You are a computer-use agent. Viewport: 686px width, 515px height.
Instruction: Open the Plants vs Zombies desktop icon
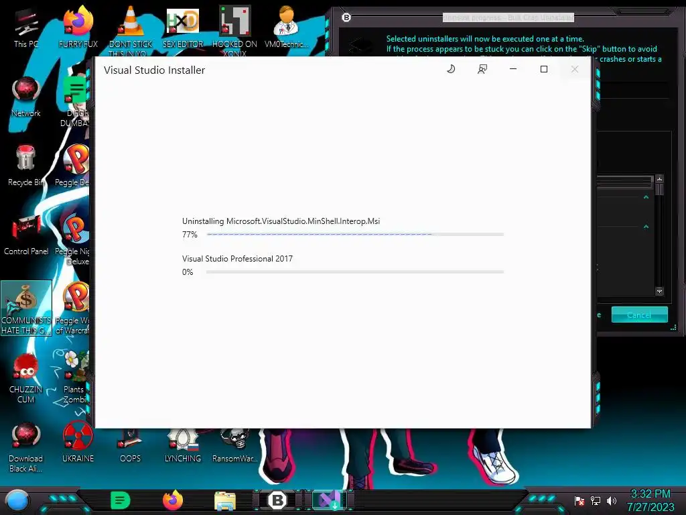click(x=75, y=378)
